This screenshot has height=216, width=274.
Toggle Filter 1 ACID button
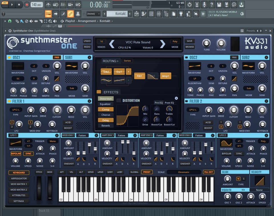[x=68, y=122]
